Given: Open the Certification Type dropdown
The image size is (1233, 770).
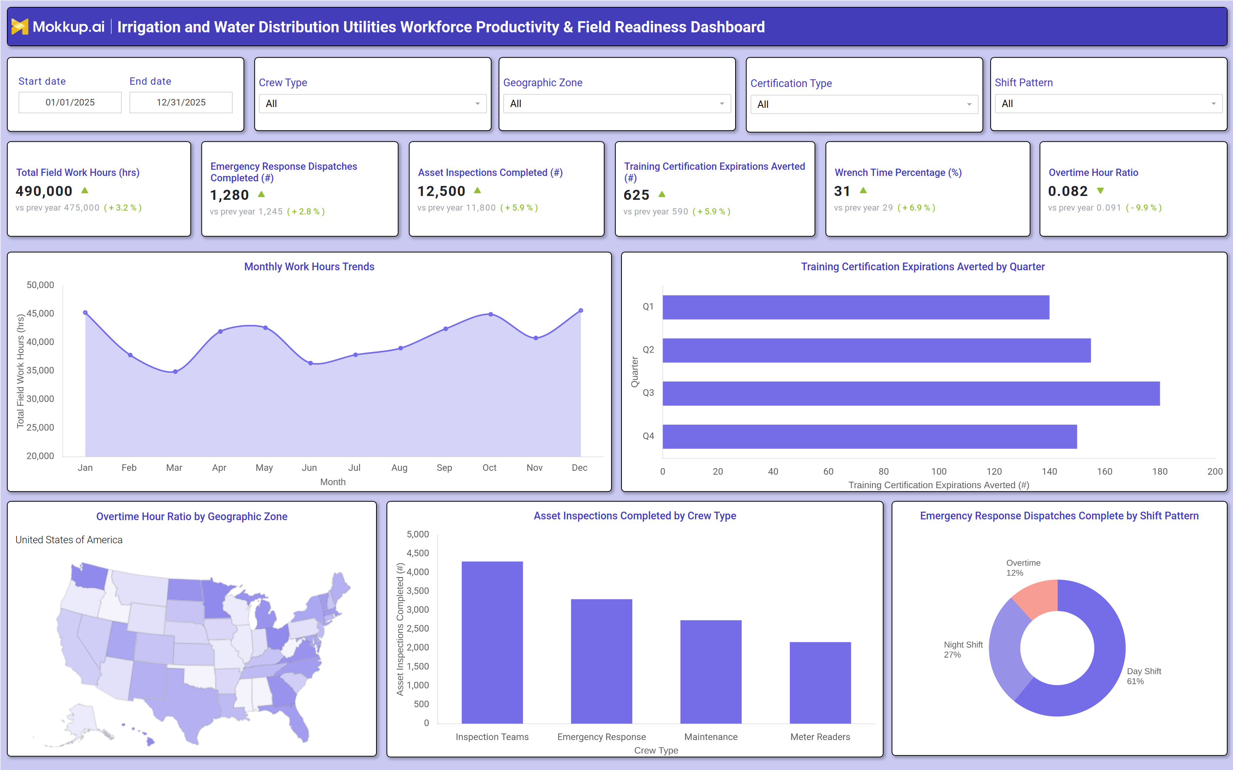Looking at the screenshot, I should click(x=864, y=104).
